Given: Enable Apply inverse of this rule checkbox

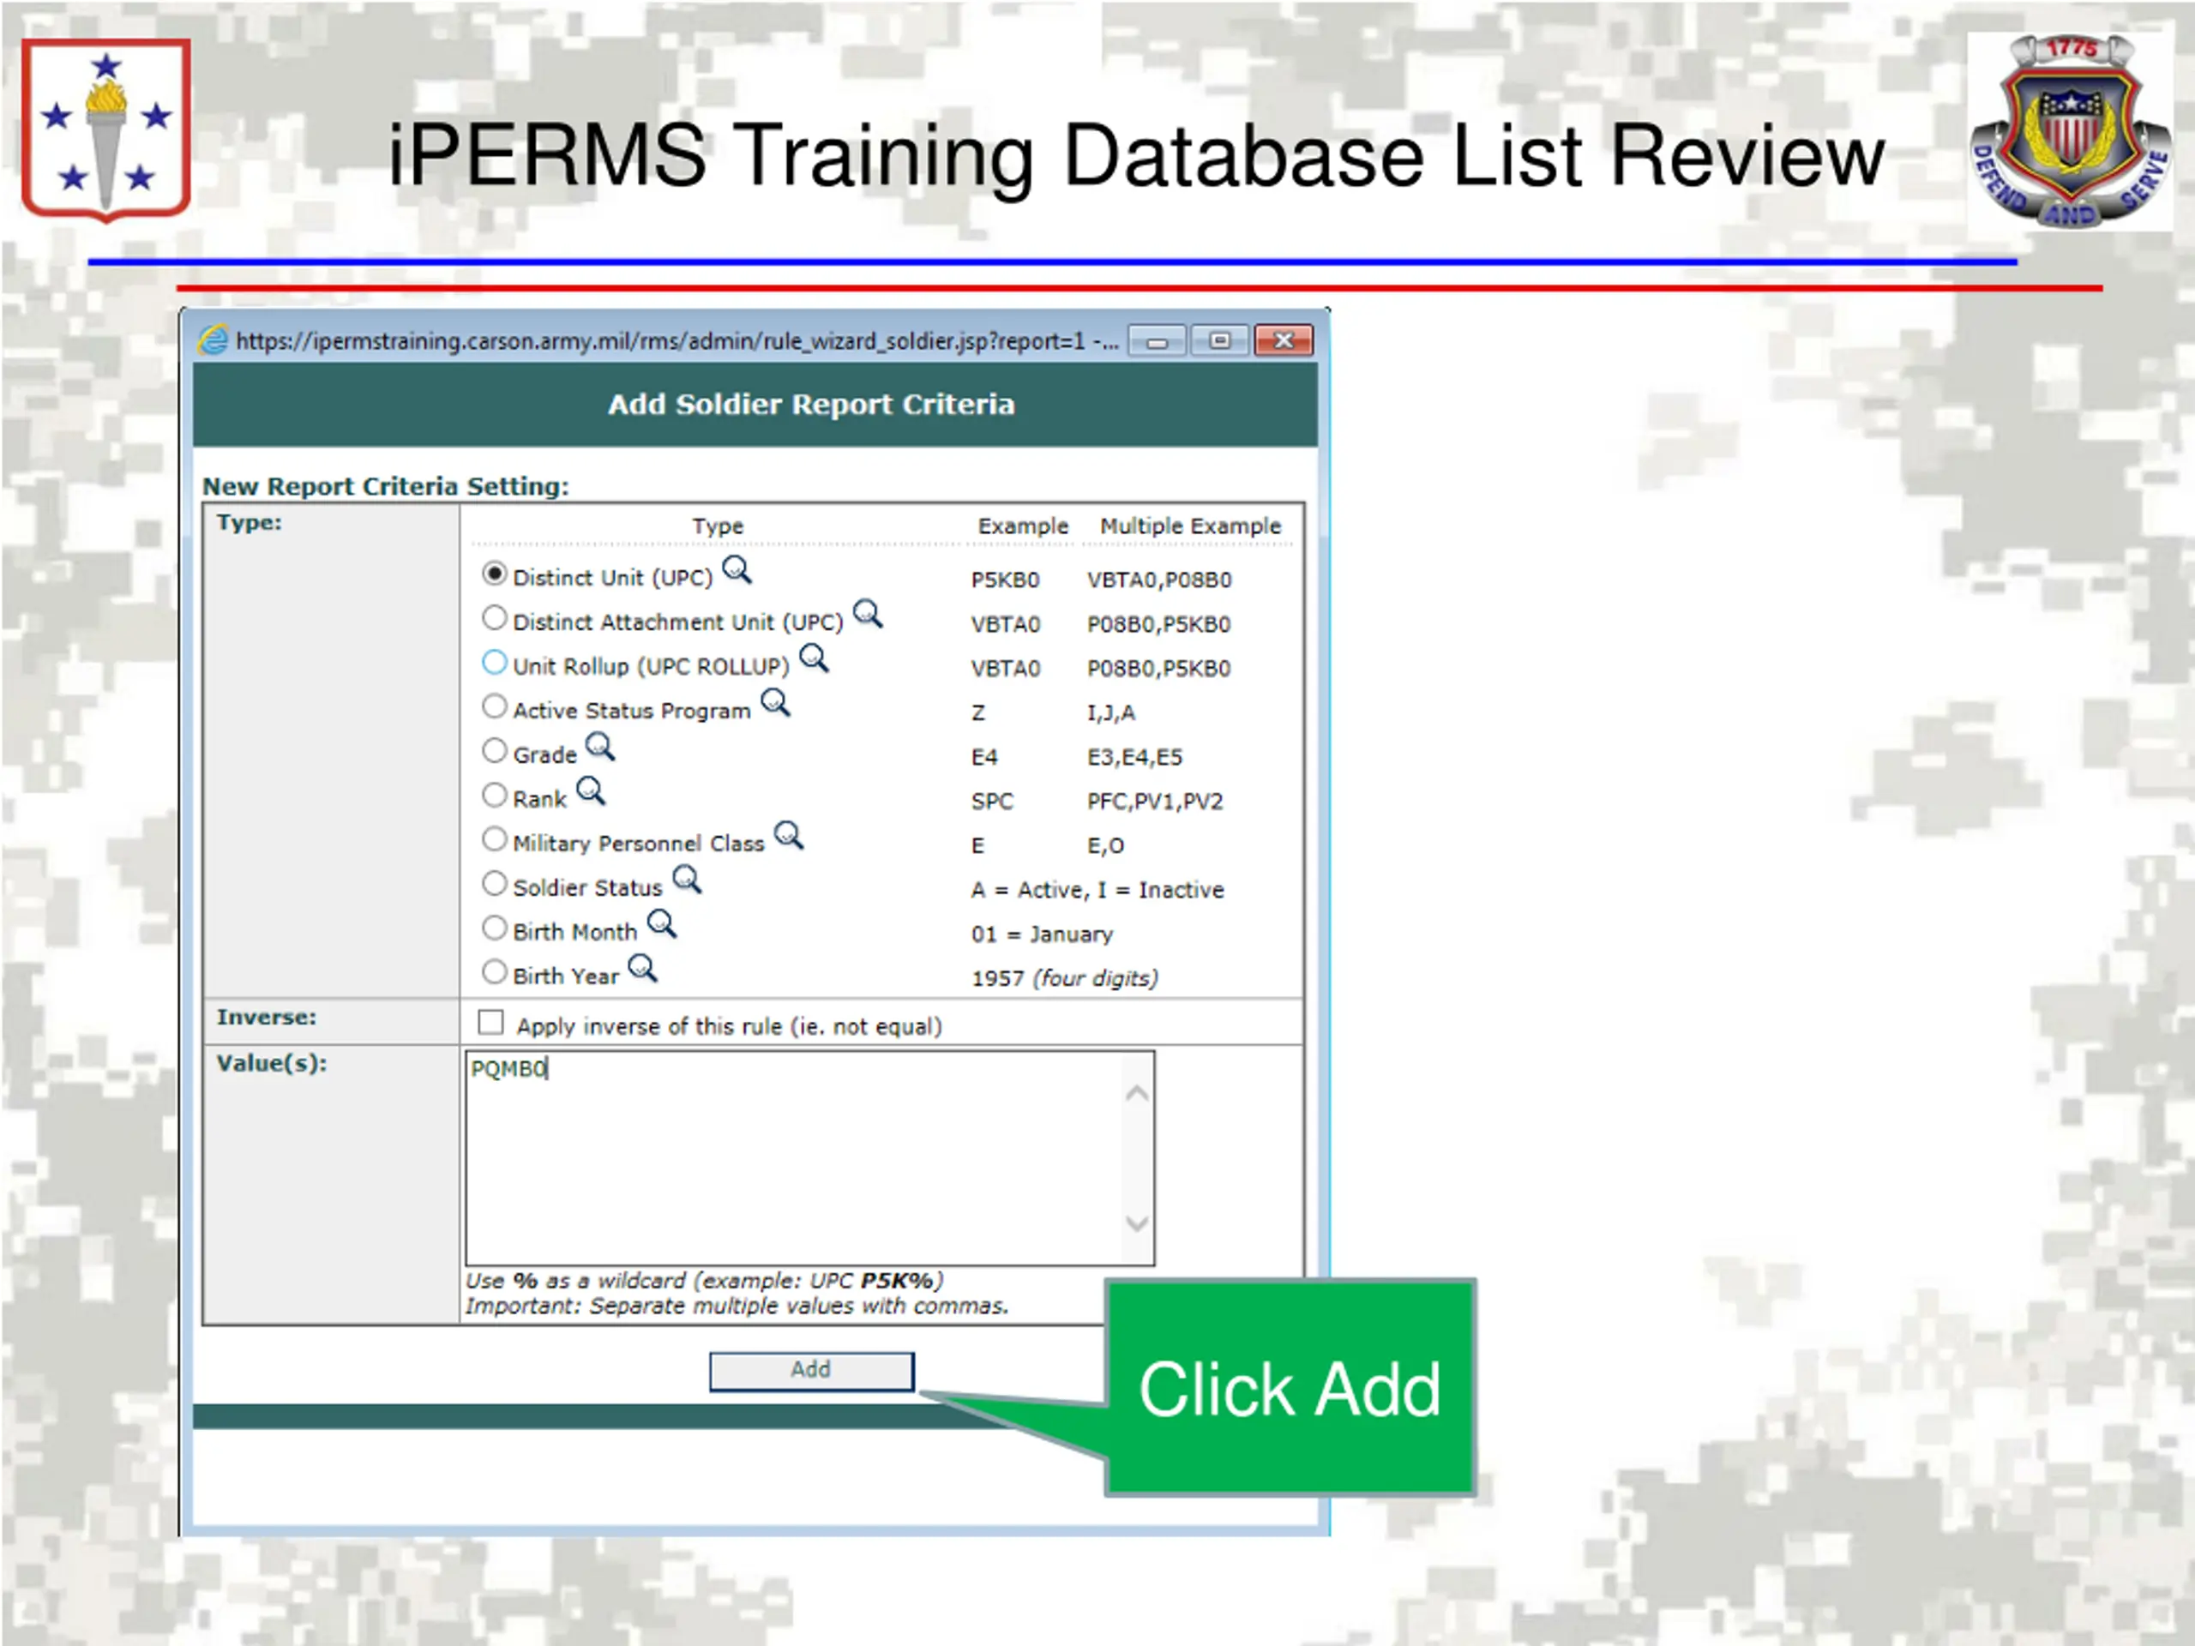Looking at the screenshot, I should (491, 1022).
